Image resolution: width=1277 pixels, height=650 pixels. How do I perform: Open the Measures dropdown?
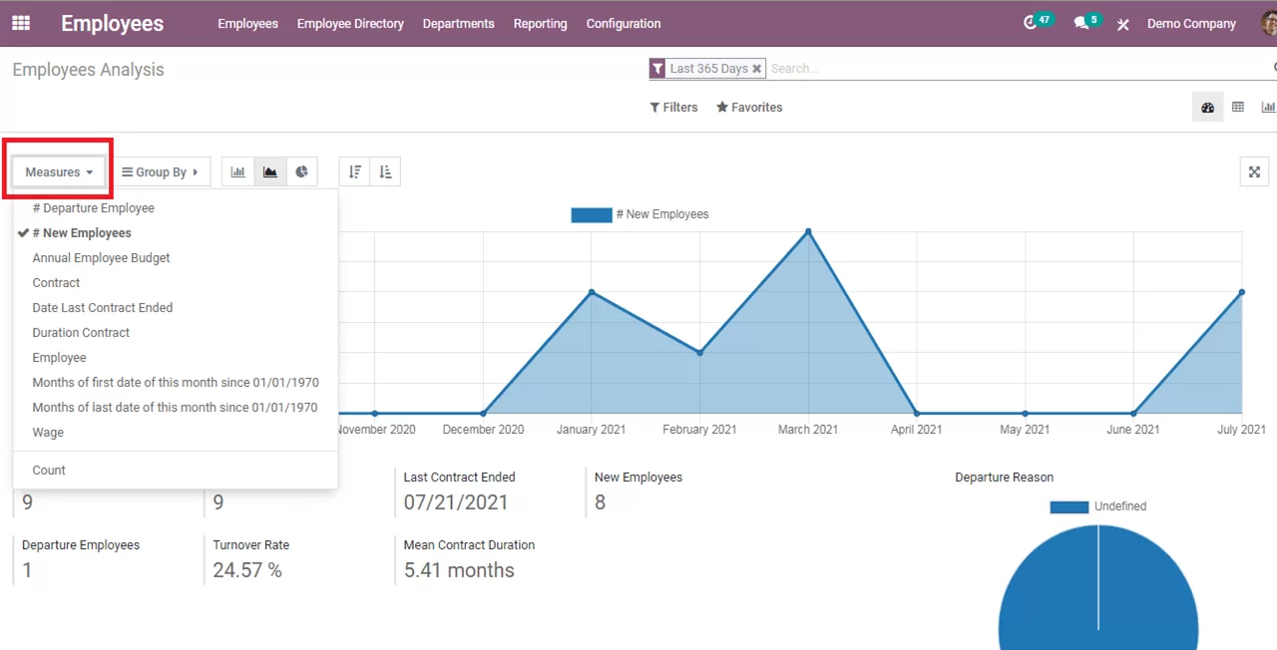(x=59, y=172)
